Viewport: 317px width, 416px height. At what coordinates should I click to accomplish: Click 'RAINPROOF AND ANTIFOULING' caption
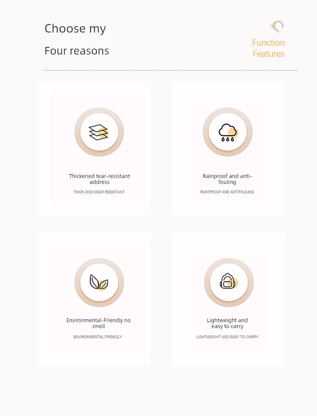pyautogui.click(x=227, y=192)
